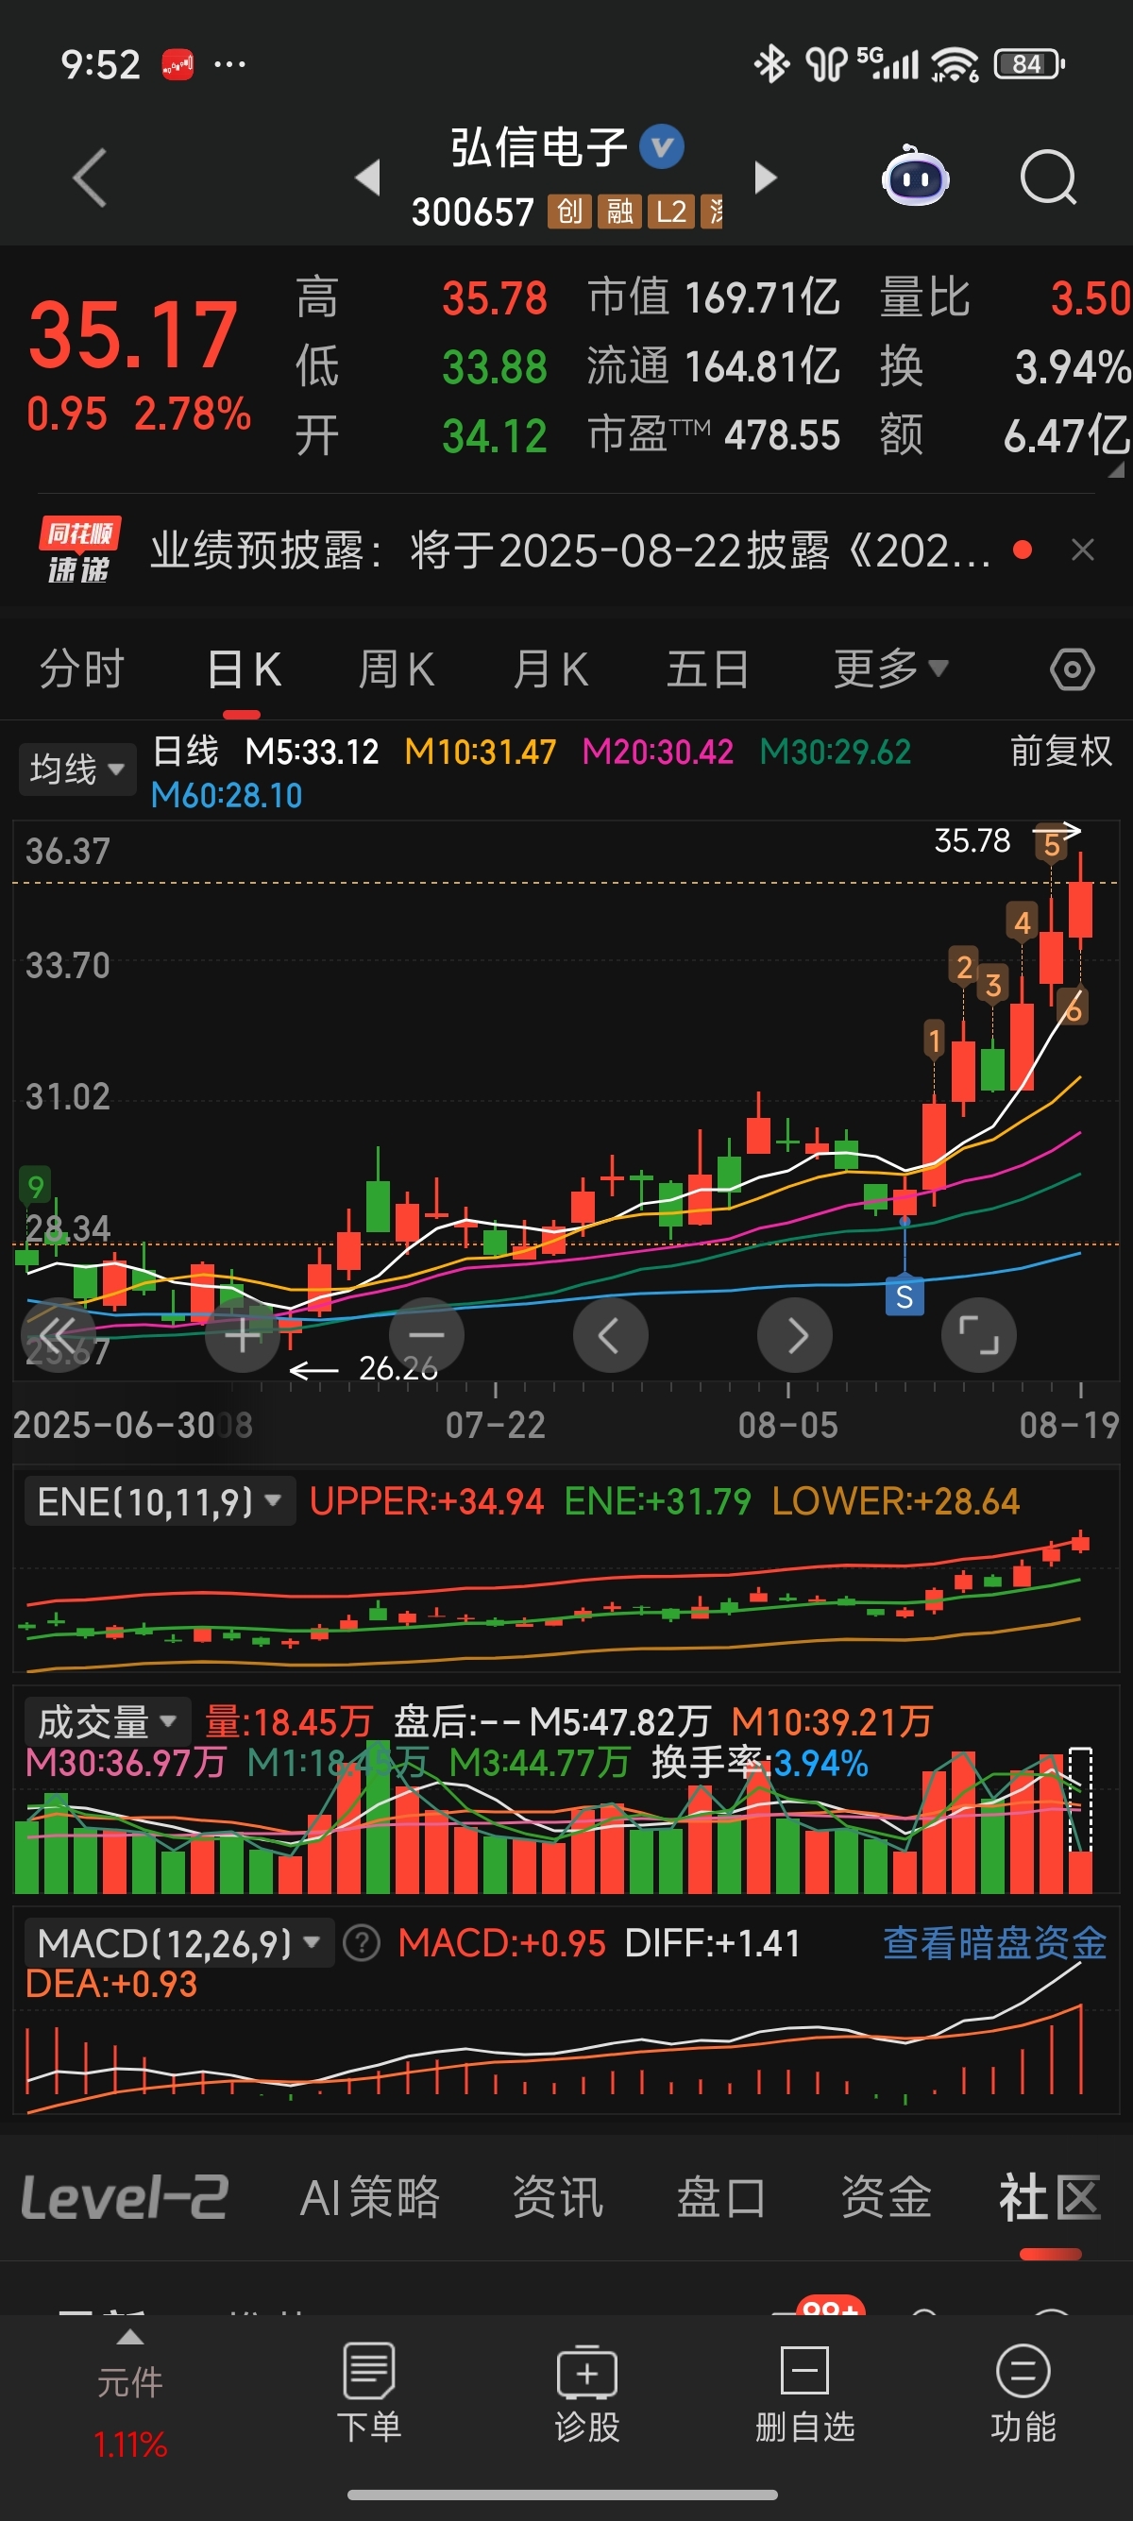Open the 盘口 order book tab
This screenshot has width=1133, height=2521.
tap(721, 2198)
